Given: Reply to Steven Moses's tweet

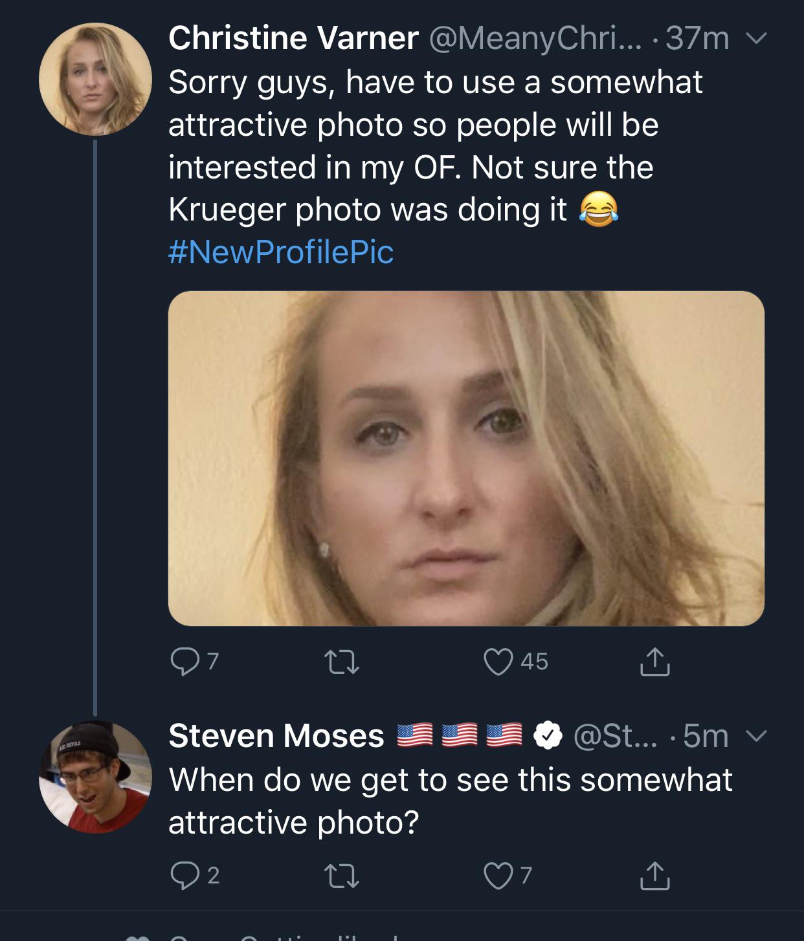Looking at the screenshot, I should click(184, 874).
